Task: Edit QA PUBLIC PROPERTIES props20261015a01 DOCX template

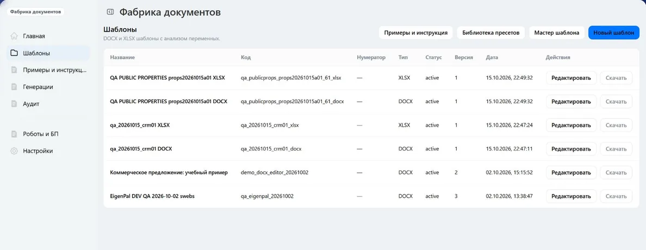Action: [571, 101]
